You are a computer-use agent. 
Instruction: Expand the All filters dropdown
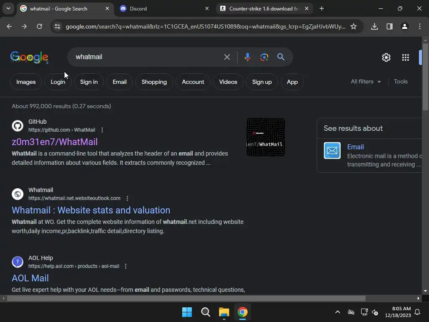(366, 82)
